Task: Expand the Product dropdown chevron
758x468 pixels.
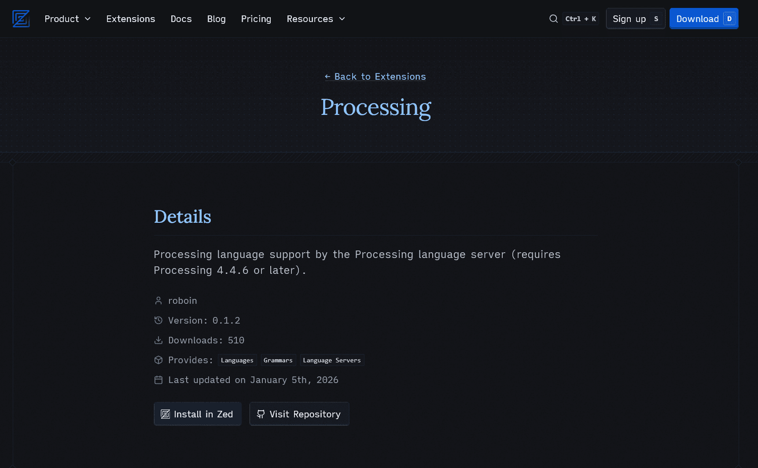Action: pyautogui.click(x=88, y=19)
